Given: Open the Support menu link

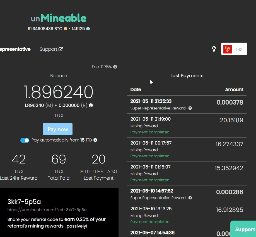Looking at the screenshot, I should tap(51, 49).
